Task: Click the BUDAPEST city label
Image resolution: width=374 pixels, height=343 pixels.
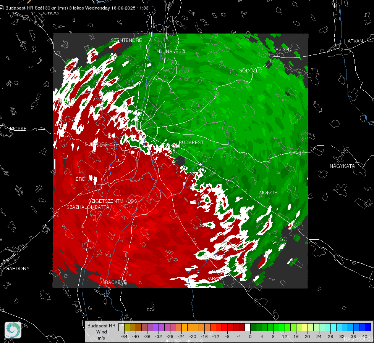Action: [x=191, y=142]
